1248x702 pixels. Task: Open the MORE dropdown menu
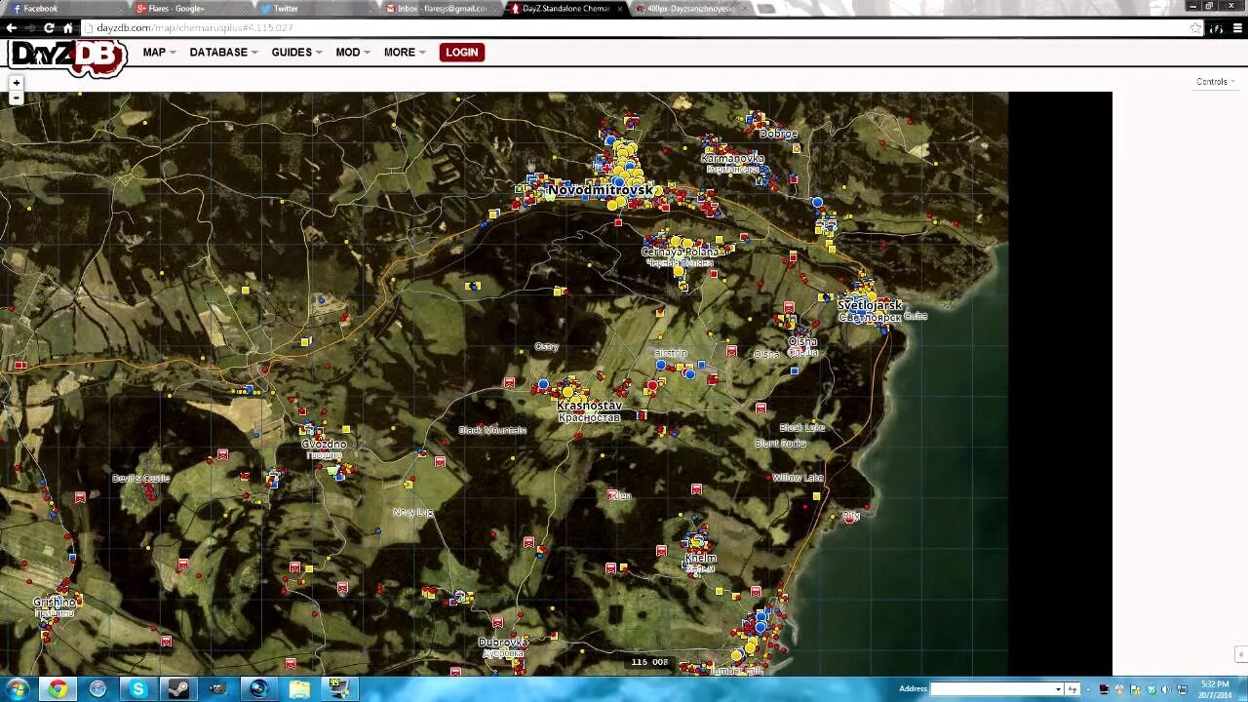[x=405, y=52]
